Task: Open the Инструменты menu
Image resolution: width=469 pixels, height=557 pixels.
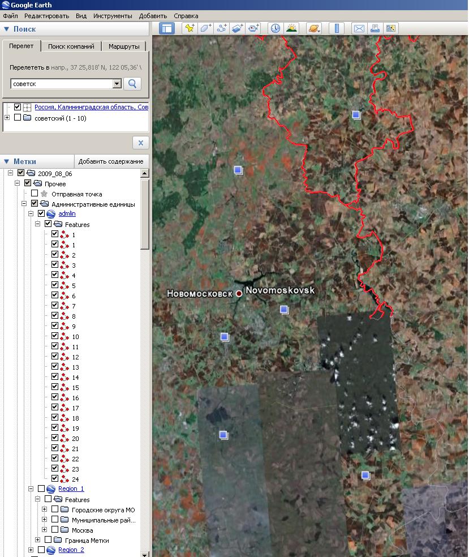Action: pyautogui.click(x=113, y=16)
